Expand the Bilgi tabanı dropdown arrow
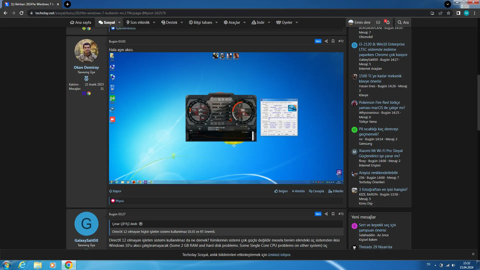480x270 pixels. point(216,22)
